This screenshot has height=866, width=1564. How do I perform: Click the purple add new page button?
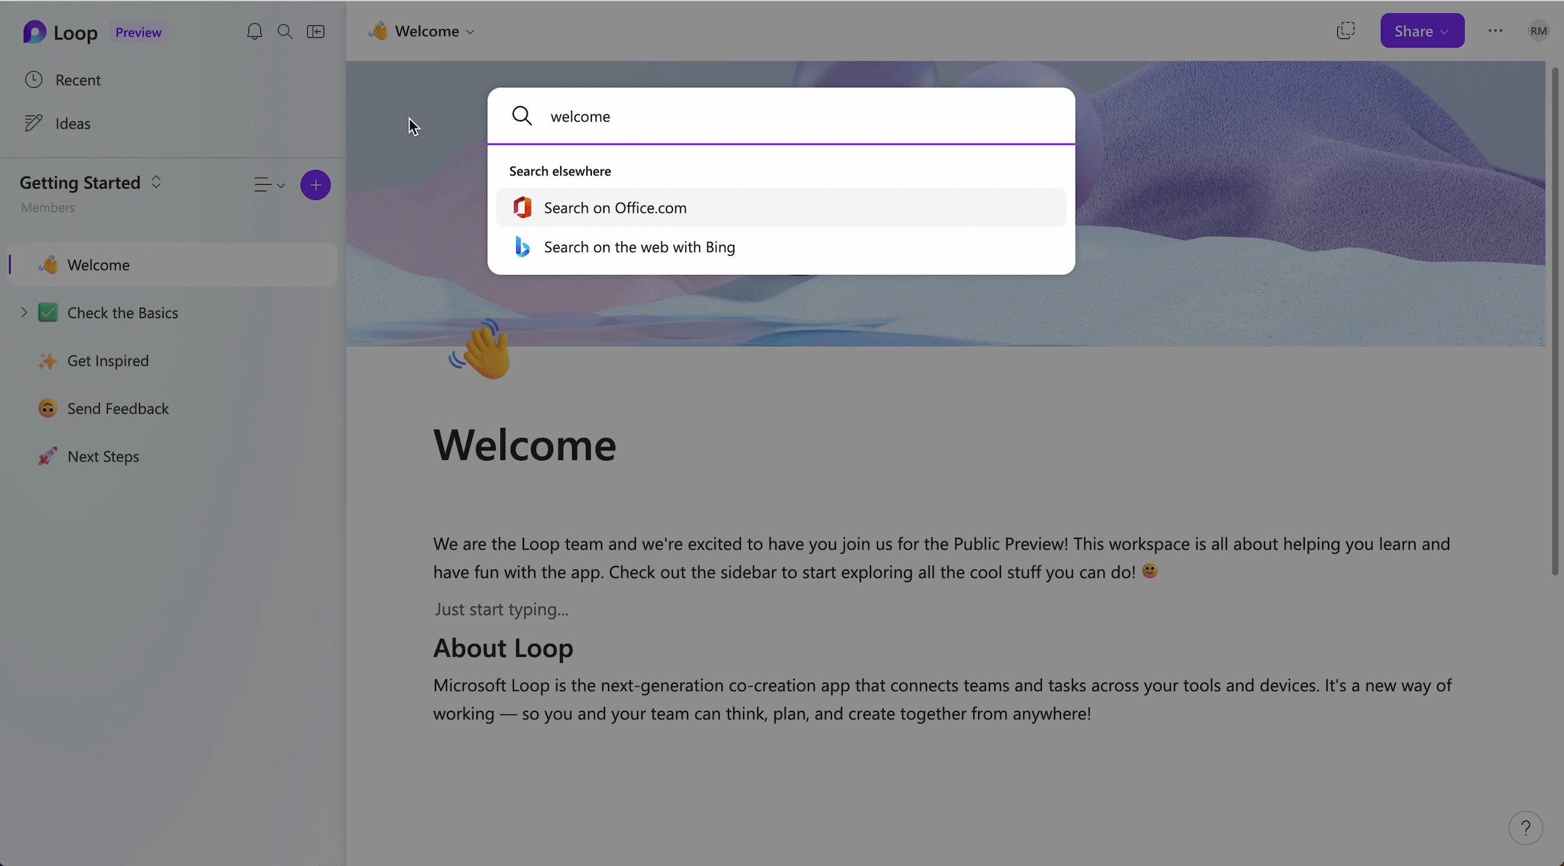pos(315,185)
